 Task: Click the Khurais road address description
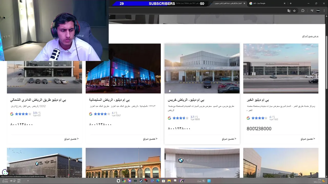pyautogui.click(x=201, y=108)
